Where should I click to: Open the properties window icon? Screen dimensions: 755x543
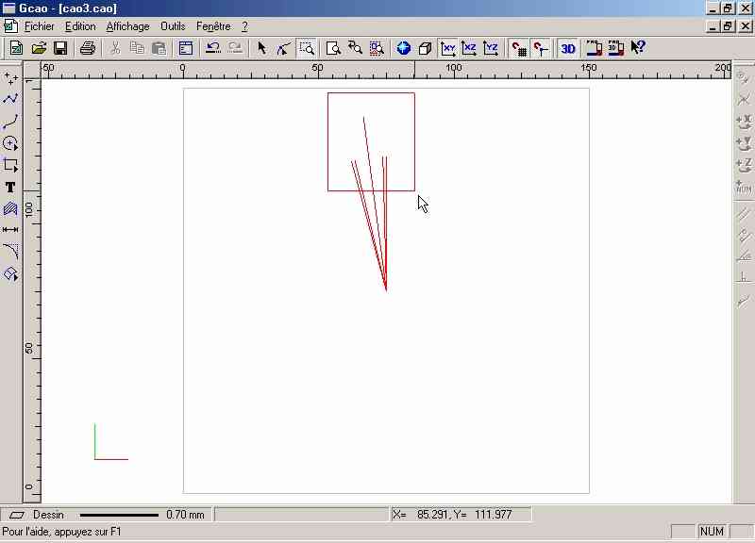186,48
